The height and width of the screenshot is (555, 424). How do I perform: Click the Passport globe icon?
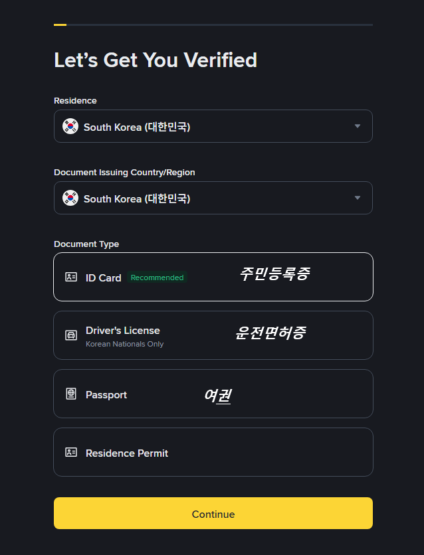pos(71,394)
